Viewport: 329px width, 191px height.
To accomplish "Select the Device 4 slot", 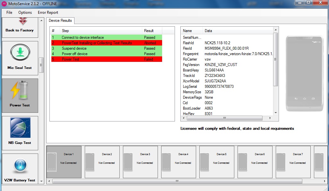I will pos(178,162).
